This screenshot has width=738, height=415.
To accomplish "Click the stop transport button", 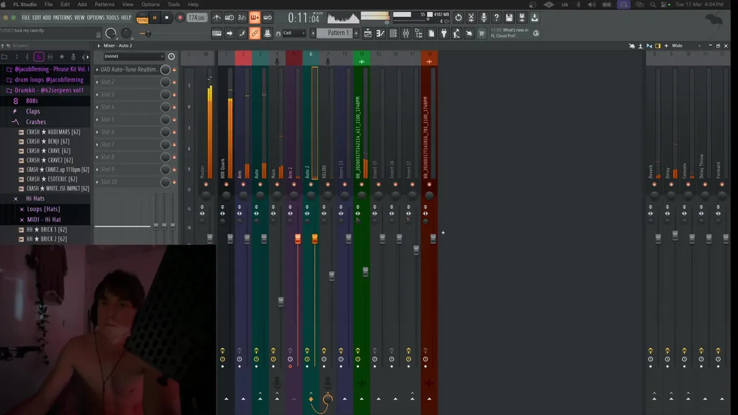I will pyautogui.click(x=167, y=18).
